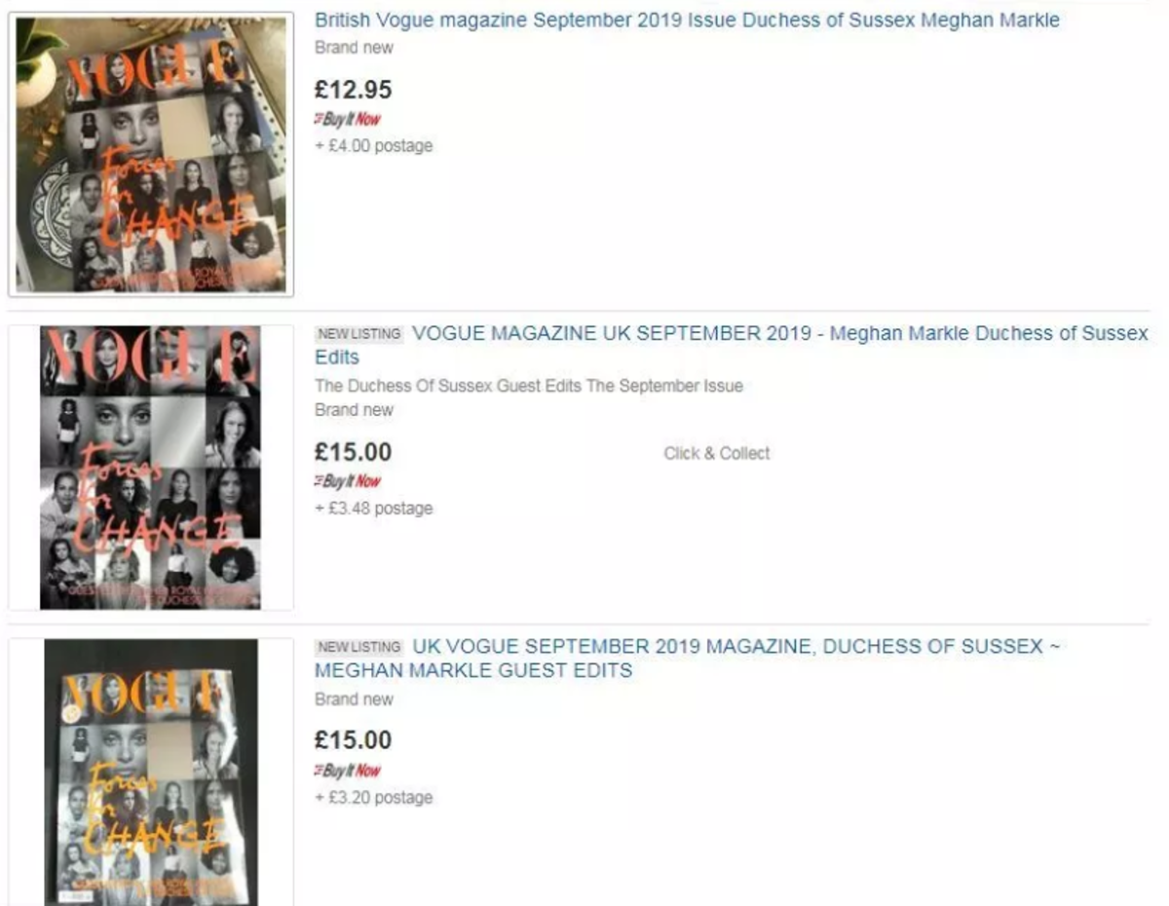Open the second listing's Vogue cover thumbnail
Viewport: 1169px width, 906px height.
151,468
